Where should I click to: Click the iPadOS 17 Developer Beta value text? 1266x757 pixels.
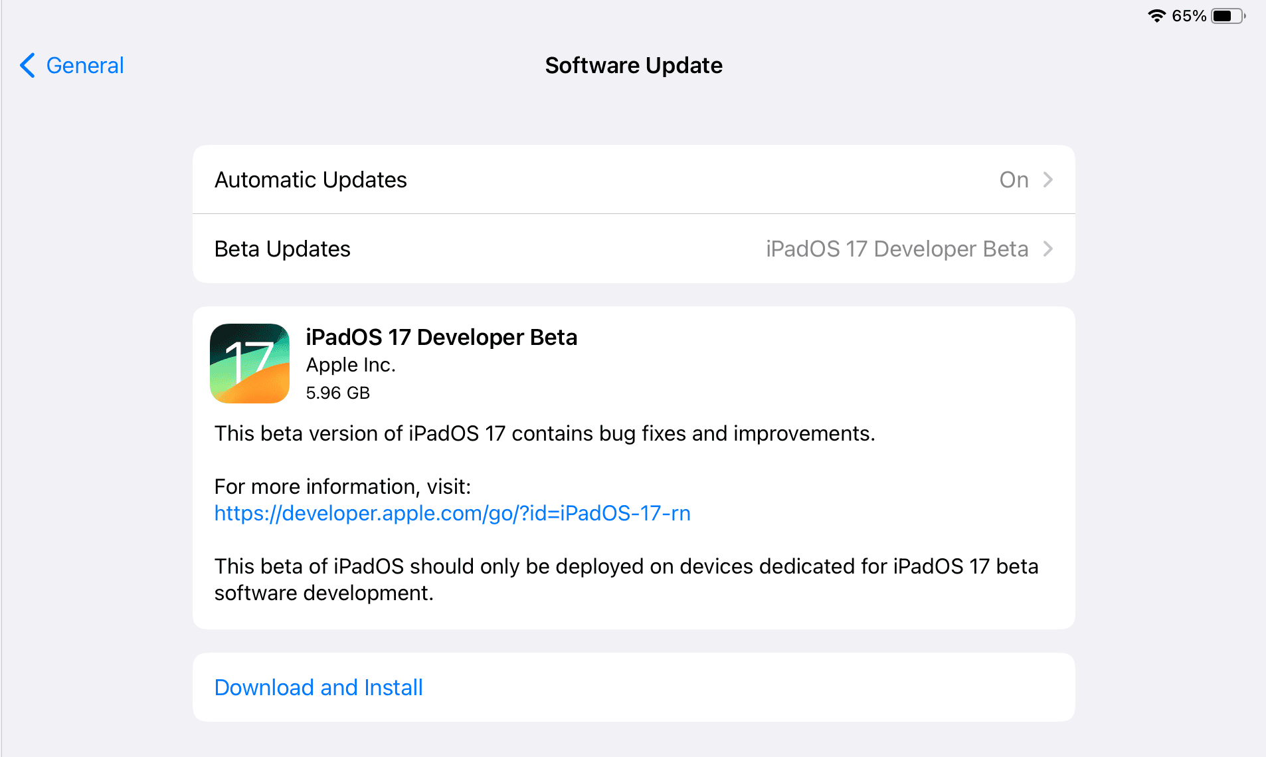tap(897, 249)
